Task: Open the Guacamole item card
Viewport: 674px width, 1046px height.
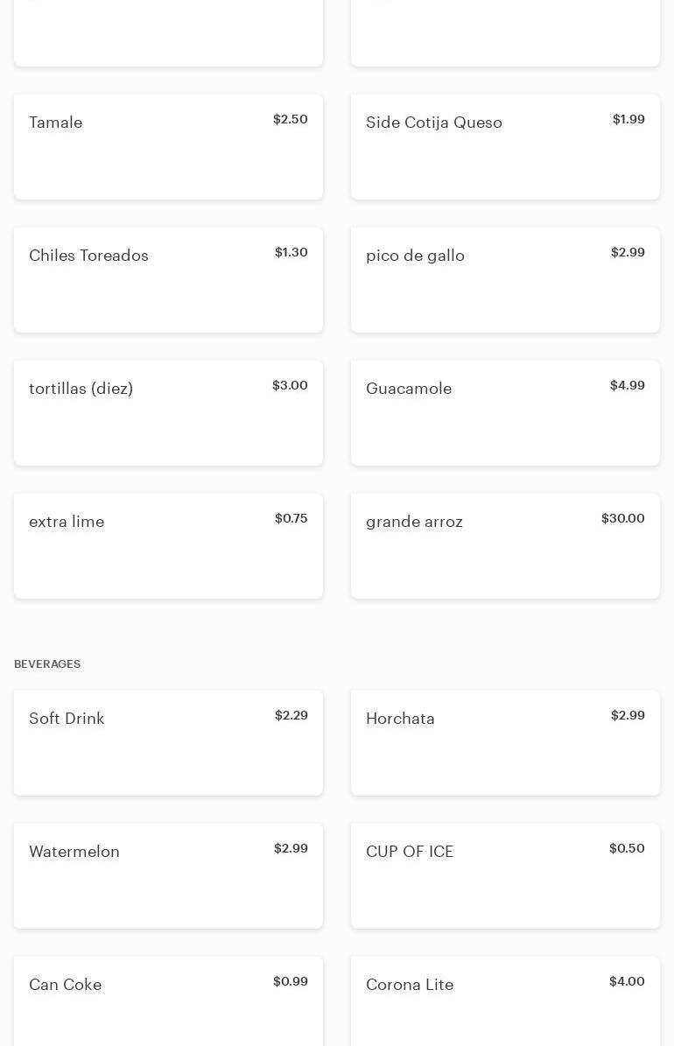Action: (x=505, y=413)
